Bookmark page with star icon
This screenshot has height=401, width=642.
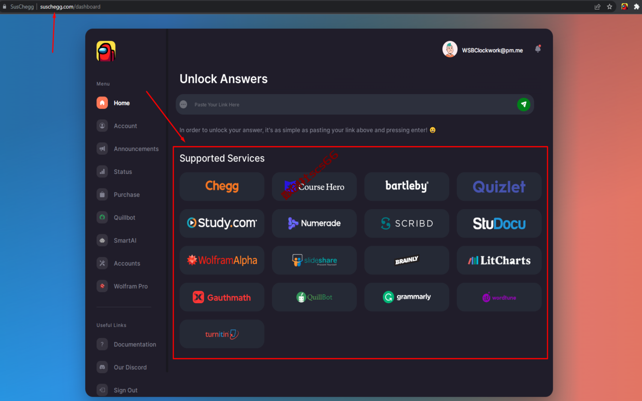point(609,7)
